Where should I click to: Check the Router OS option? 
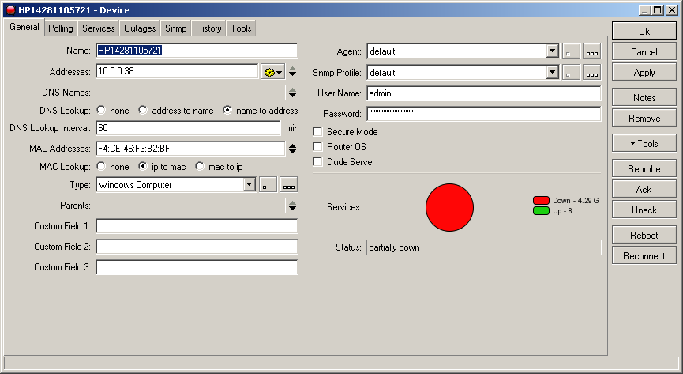tap(318, 146)
